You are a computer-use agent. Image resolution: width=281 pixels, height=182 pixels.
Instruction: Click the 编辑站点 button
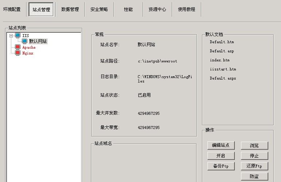(x=221, y=145)
